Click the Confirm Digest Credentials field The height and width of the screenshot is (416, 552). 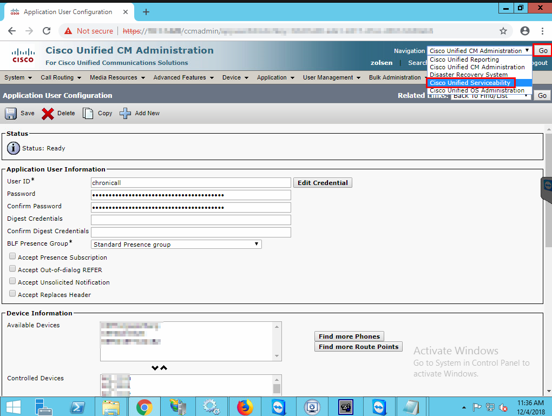click(191, 232)
